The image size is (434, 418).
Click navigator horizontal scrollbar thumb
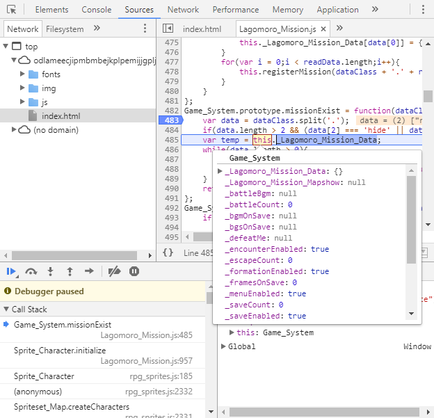74,255
